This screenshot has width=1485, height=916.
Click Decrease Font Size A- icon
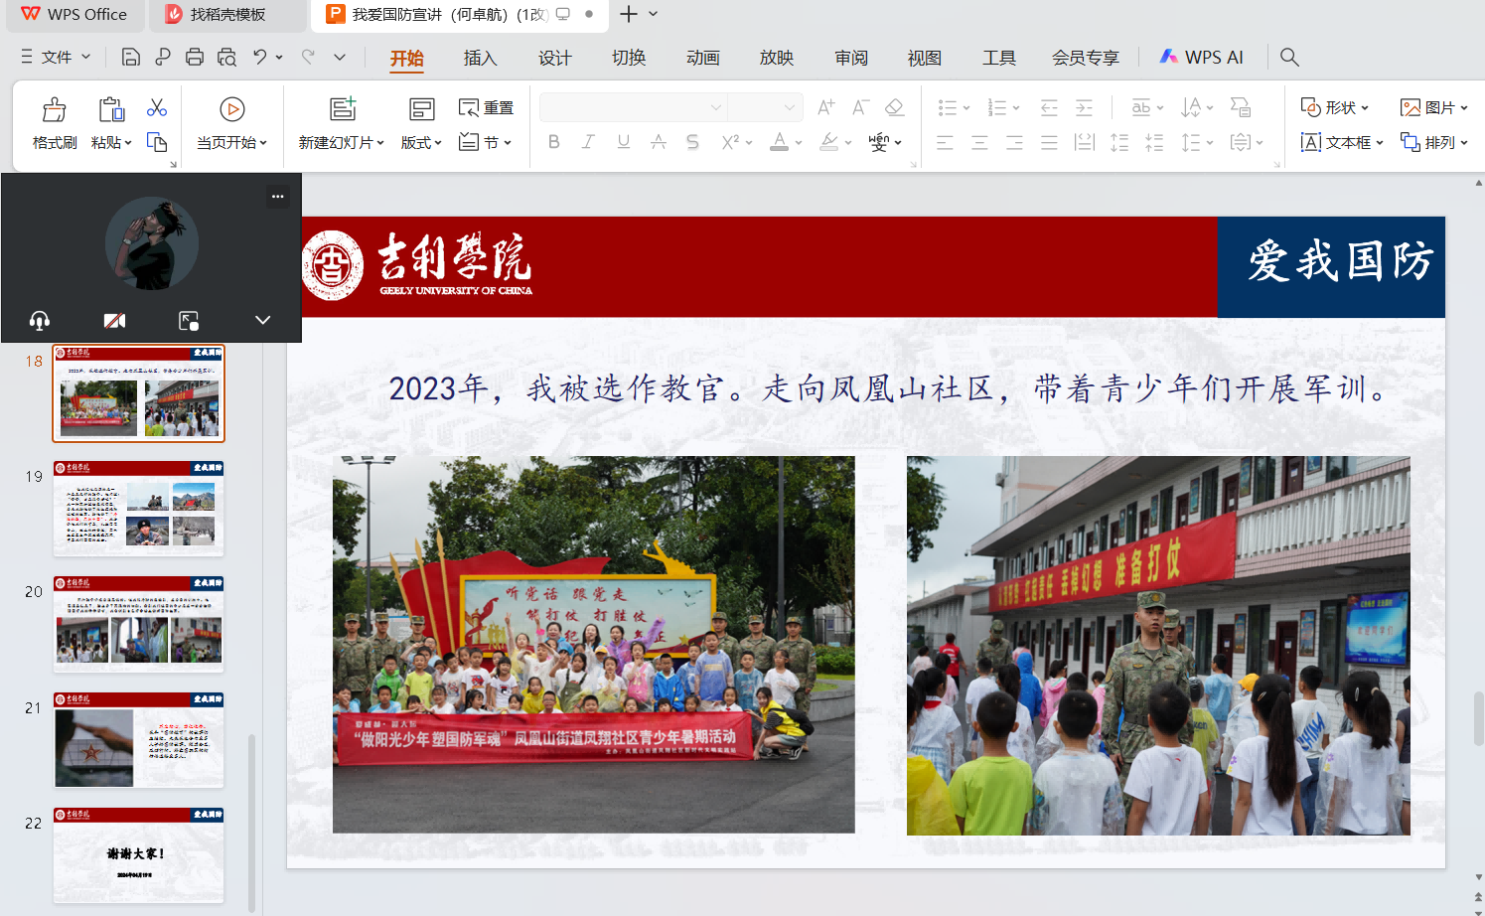(860, 107)
